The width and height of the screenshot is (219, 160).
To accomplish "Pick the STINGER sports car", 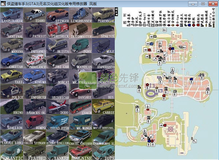I will click(58, 15).
